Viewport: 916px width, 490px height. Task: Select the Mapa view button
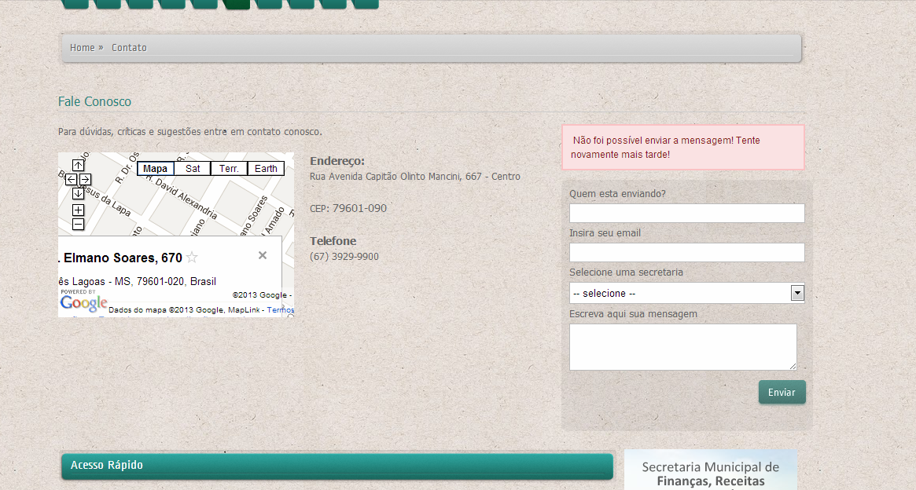click(x=155, y=169)
